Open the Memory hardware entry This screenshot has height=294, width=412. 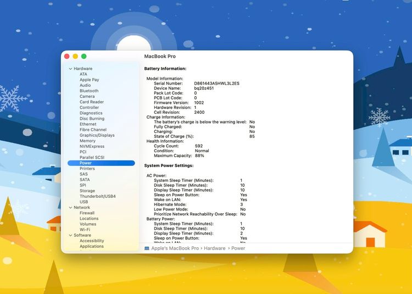pyautogui.click(x=87, y=141)
